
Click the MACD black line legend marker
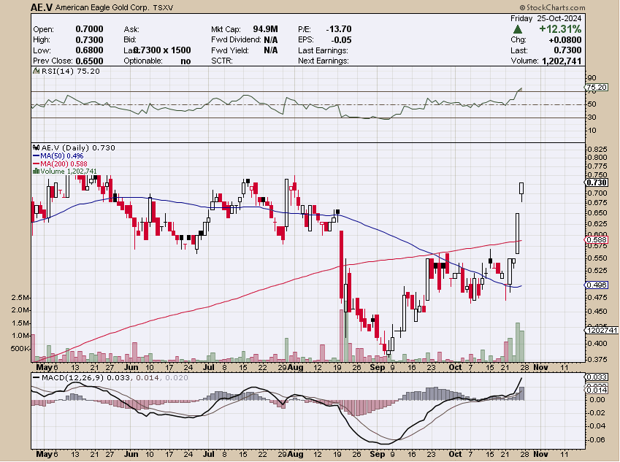[36, 378]
